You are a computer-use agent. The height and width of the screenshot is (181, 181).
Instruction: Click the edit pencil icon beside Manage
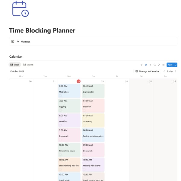coord(13,41)
